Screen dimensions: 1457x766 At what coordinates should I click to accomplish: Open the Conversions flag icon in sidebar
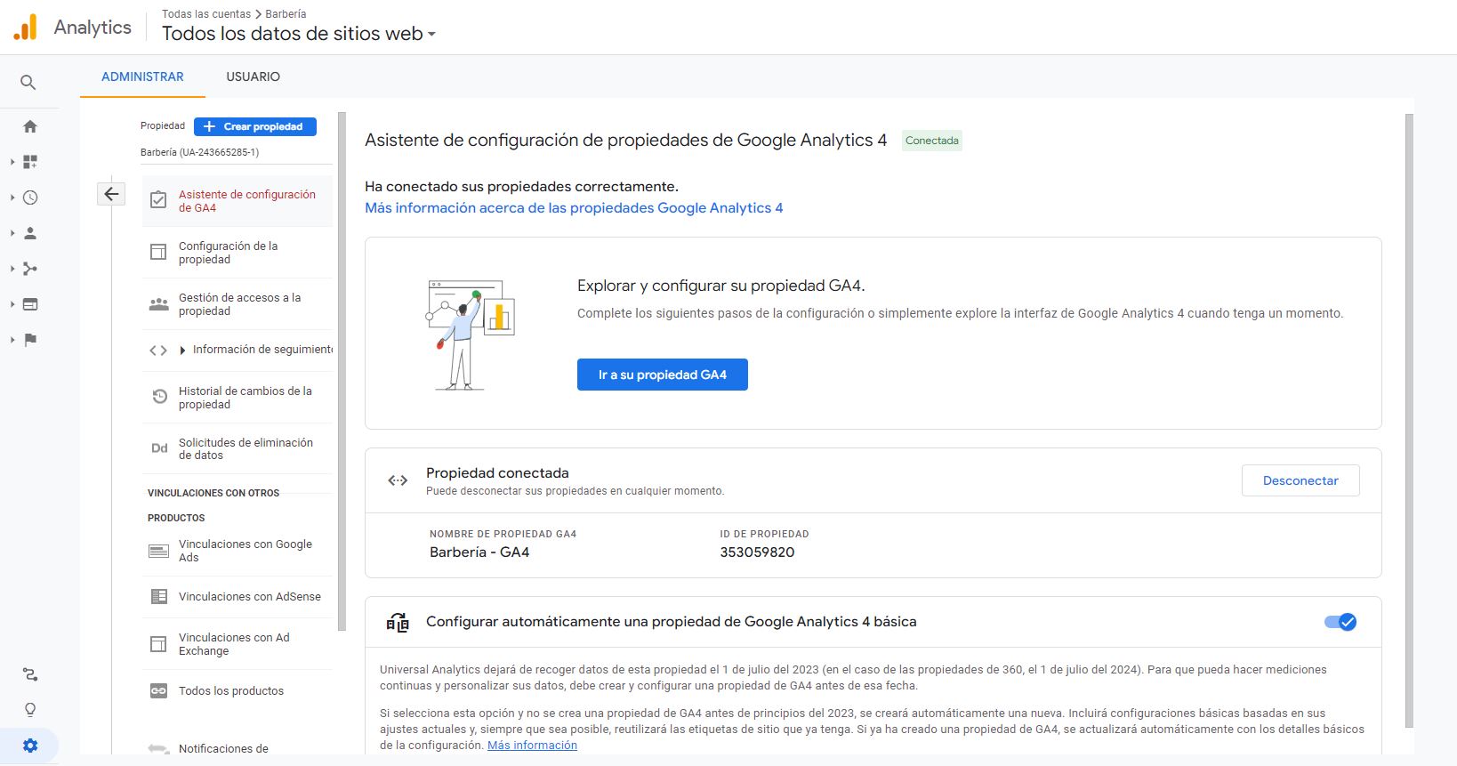pos(30,340)
